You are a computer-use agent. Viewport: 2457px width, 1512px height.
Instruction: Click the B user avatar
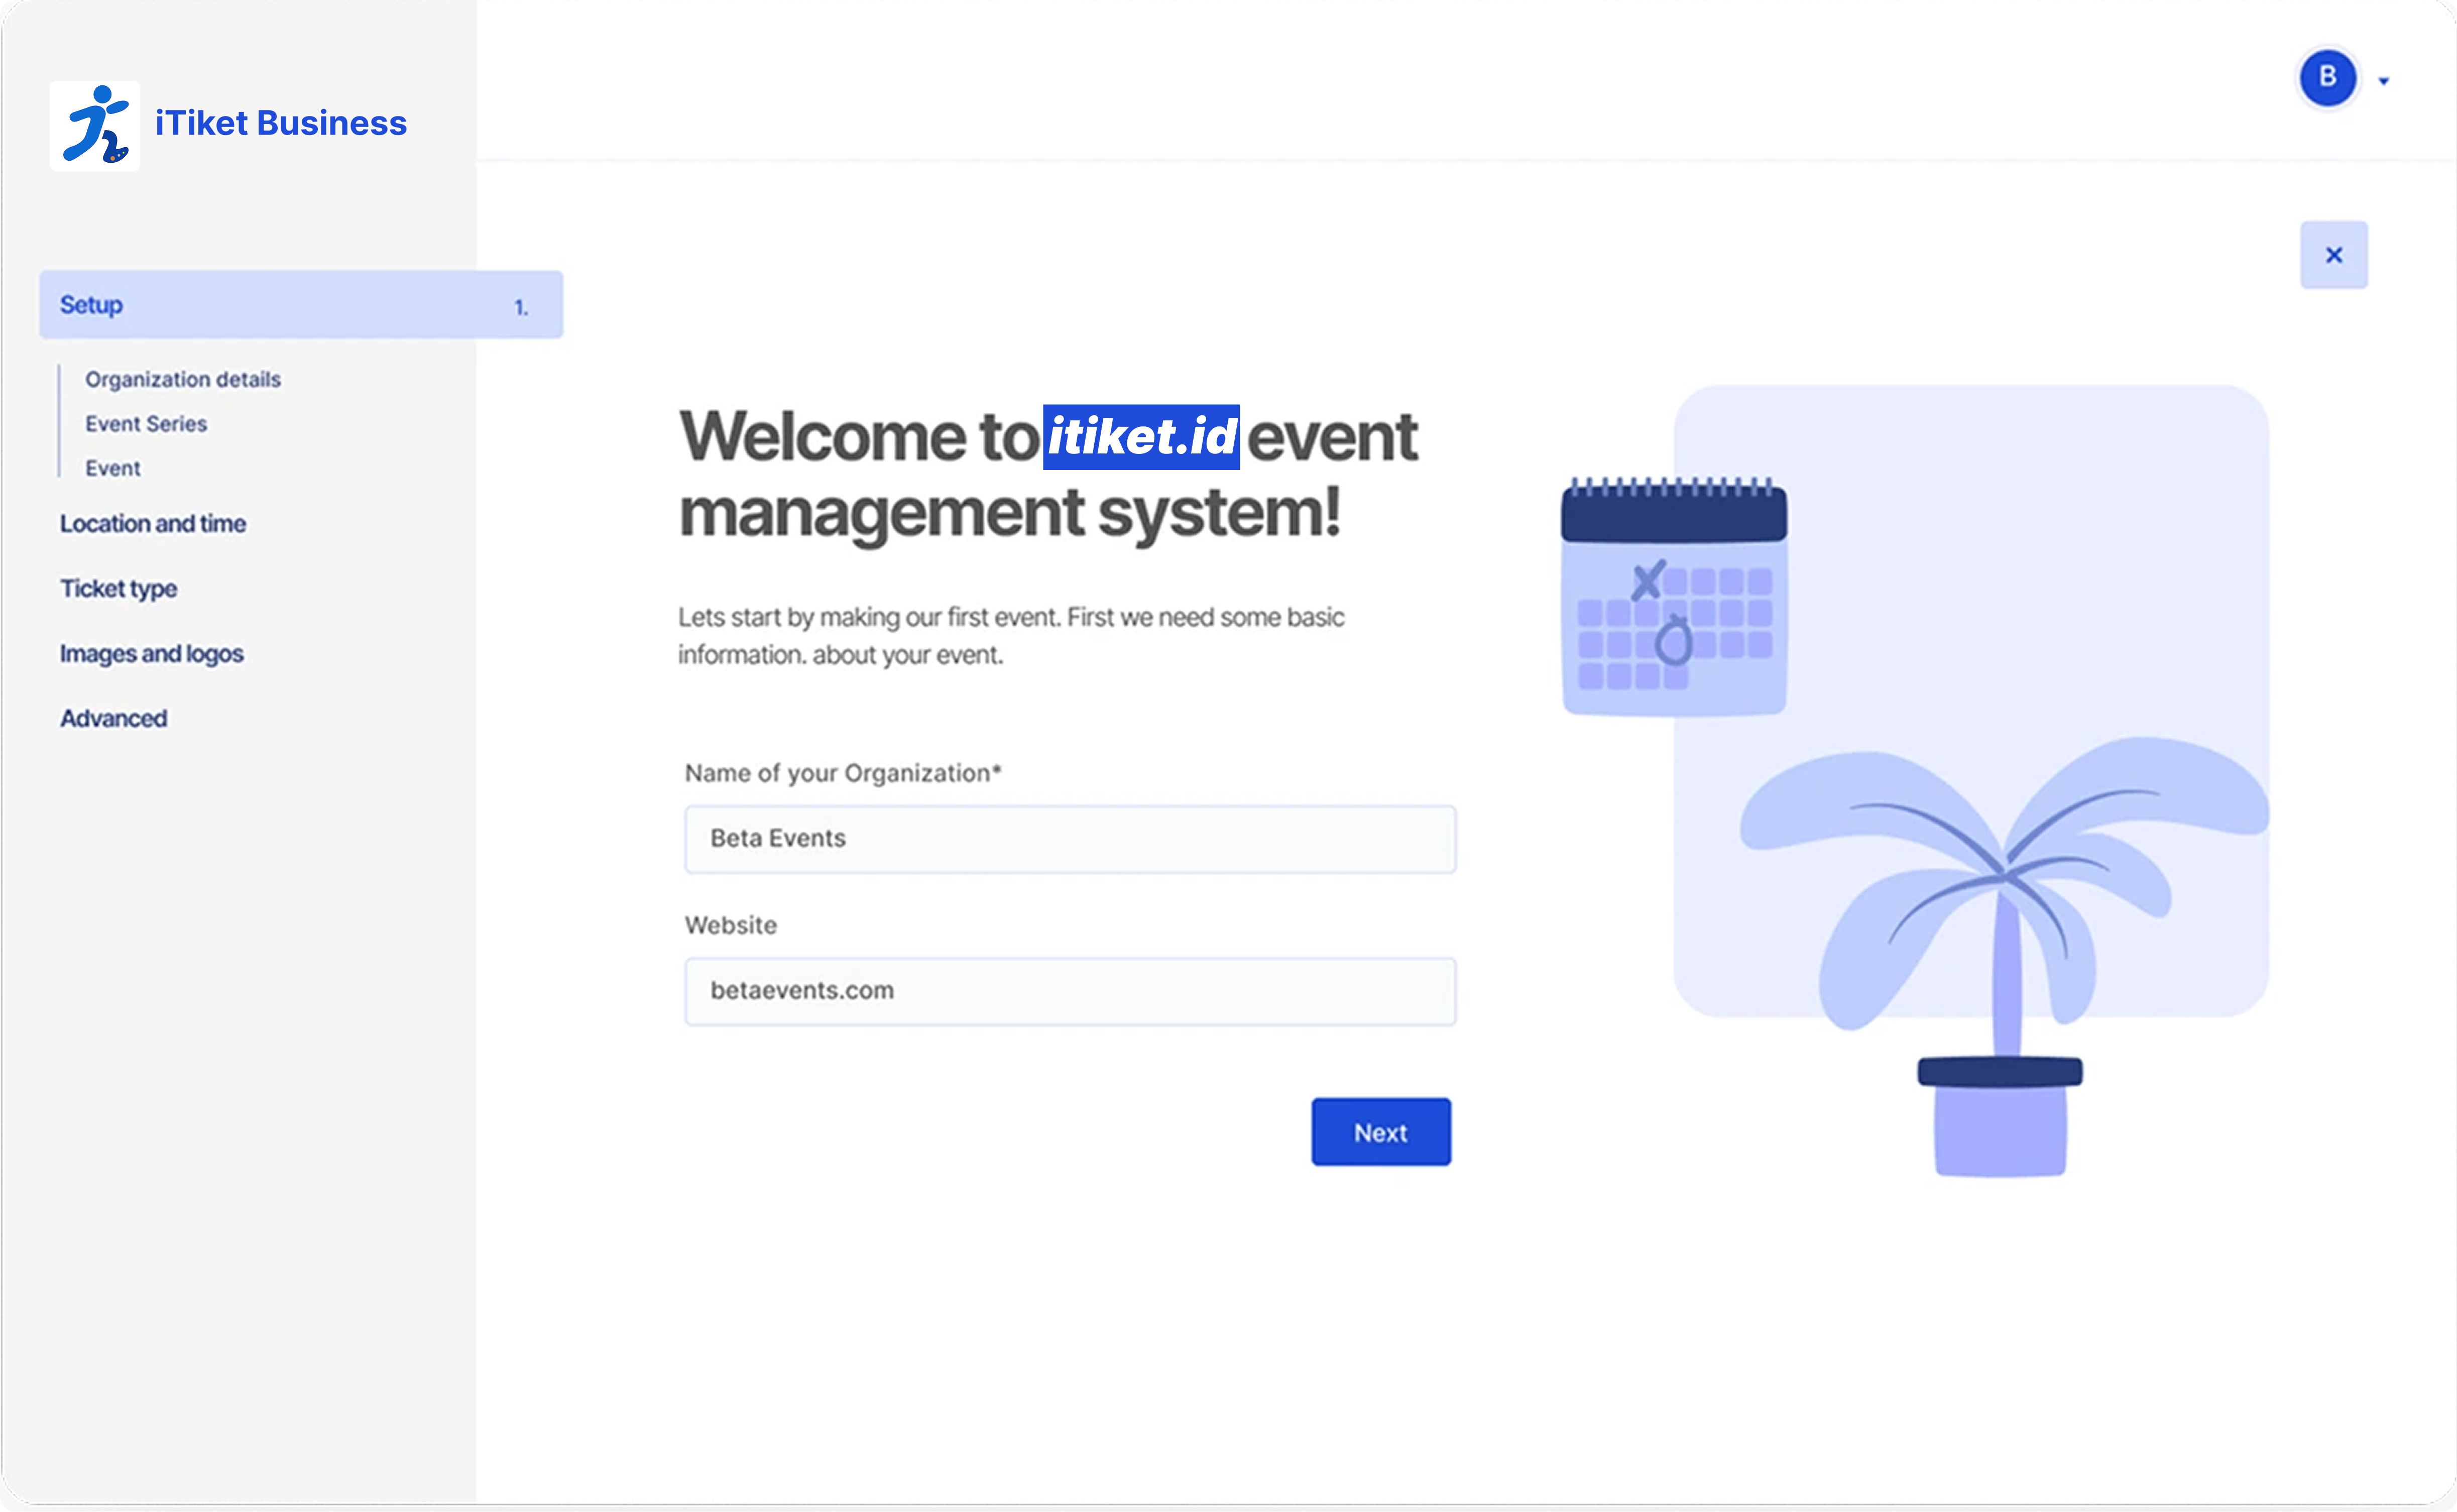point(2327,77)
